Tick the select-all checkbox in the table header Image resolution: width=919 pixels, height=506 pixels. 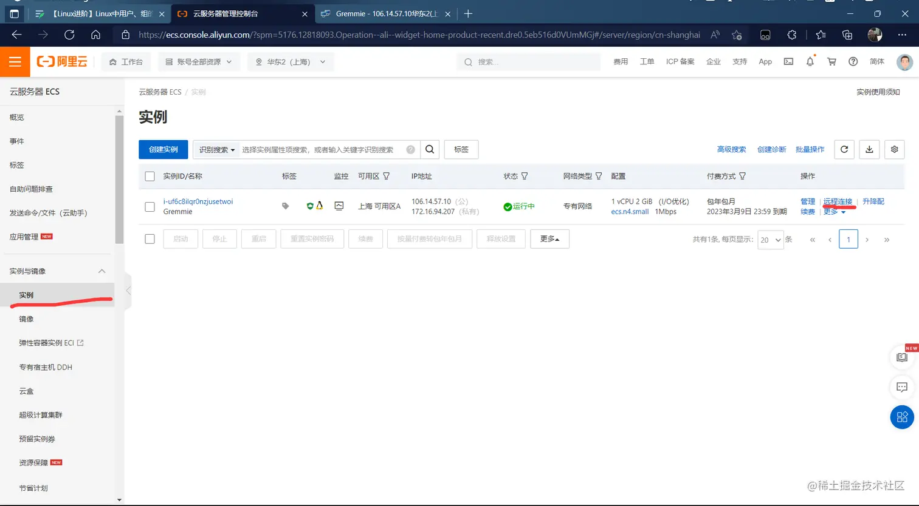(150, 177)
